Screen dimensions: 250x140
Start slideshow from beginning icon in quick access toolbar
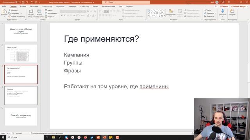[36, 2]
